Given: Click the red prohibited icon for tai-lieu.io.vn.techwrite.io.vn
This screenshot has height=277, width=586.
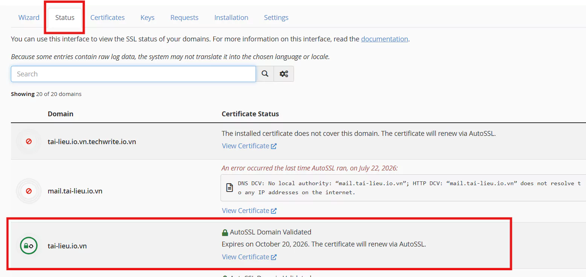Looking at the screenshot, I should coord(29,142).
